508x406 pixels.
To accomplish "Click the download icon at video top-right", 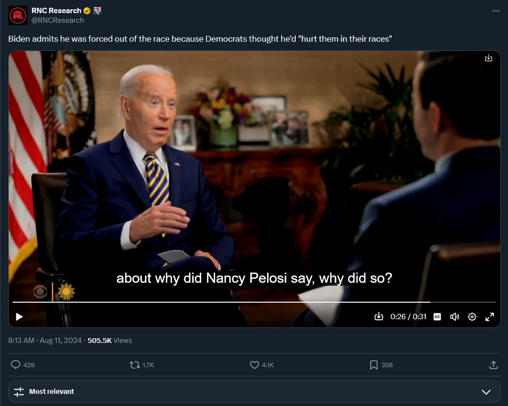I will coord(489,58).
